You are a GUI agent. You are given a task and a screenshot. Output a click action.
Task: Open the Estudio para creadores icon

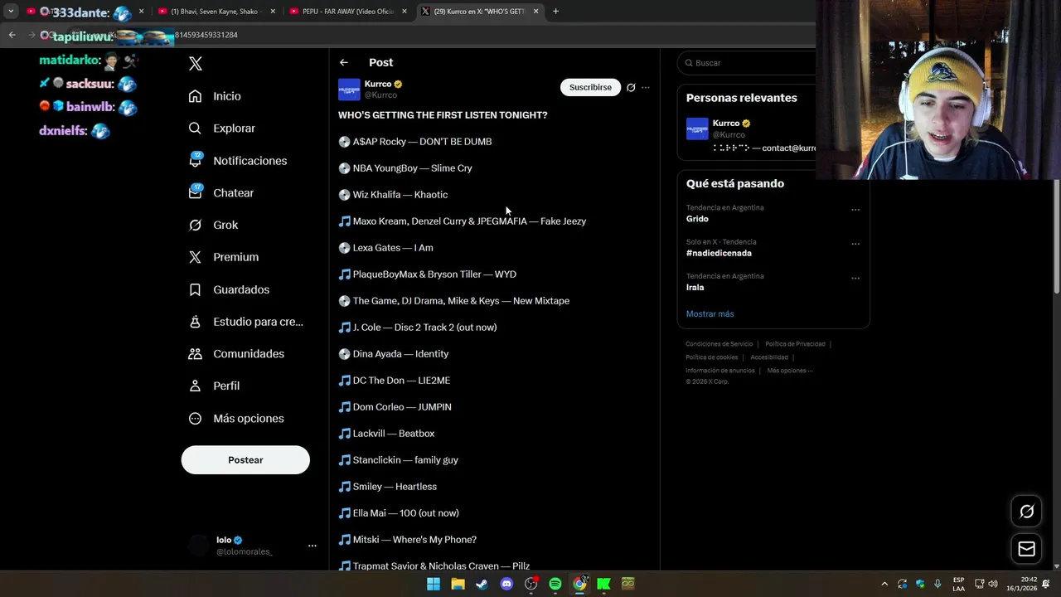(195, 322)
